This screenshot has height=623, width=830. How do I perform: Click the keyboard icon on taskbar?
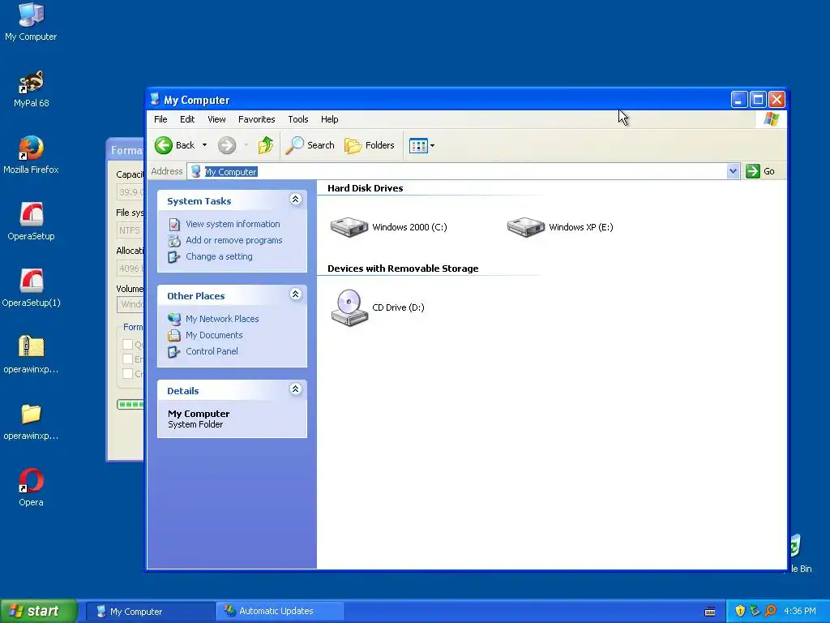point(710,612)
